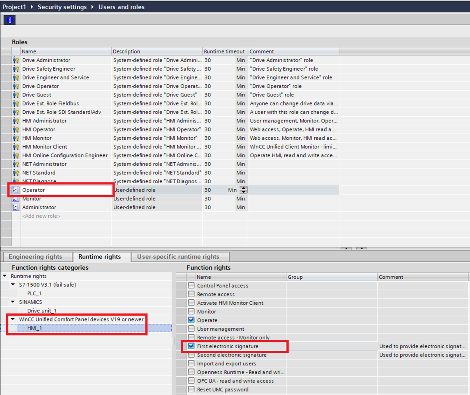Click the role icon beside NET Administrator

(x=16, y=164)
